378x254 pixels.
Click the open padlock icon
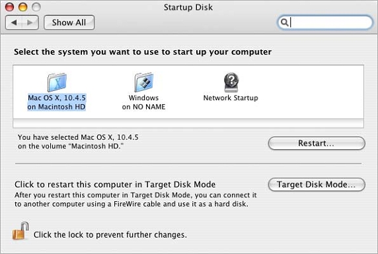(x=20, y=231)
